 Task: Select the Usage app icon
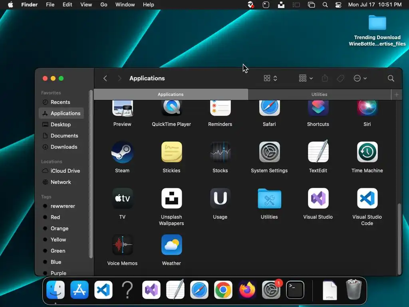tap(220, 198)
